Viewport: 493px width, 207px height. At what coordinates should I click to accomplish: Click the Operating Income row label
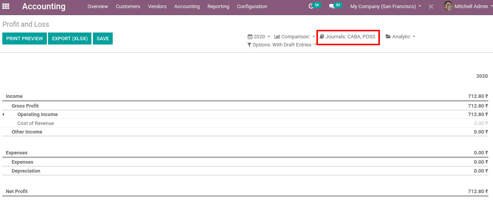pos(38,115)
